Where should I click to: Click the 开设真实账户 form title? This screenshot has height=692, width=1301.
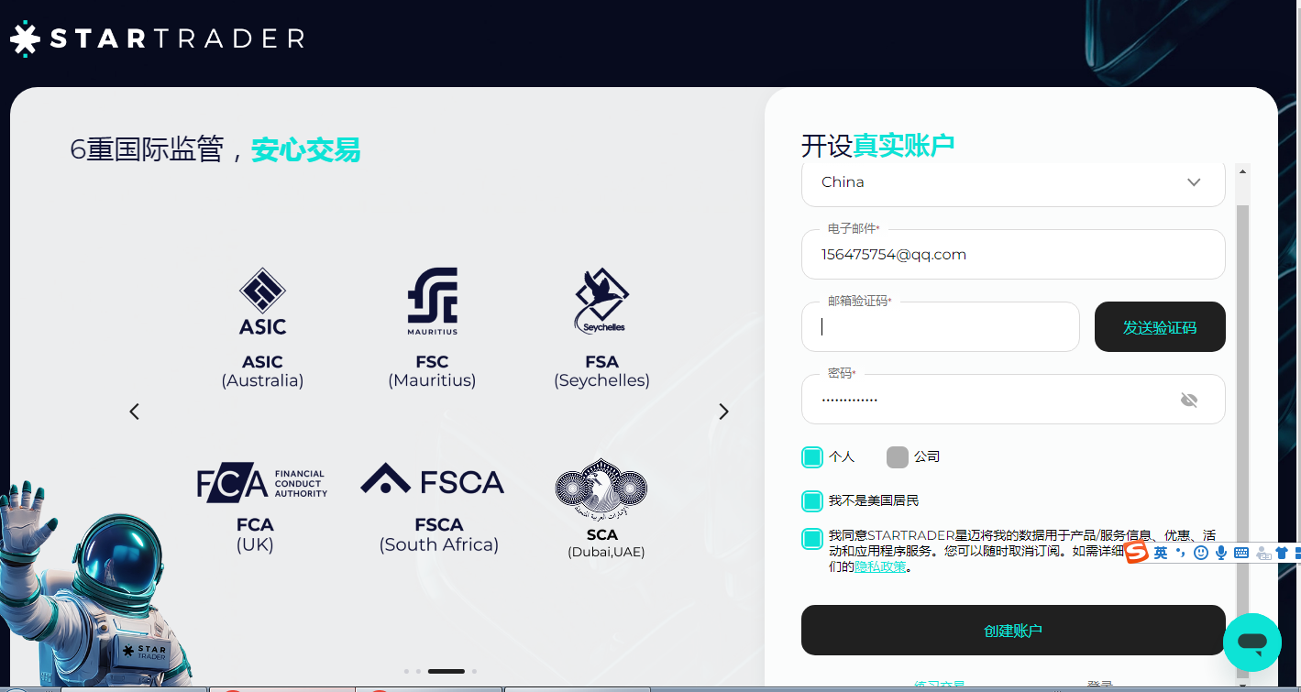[x=878, y=145]
